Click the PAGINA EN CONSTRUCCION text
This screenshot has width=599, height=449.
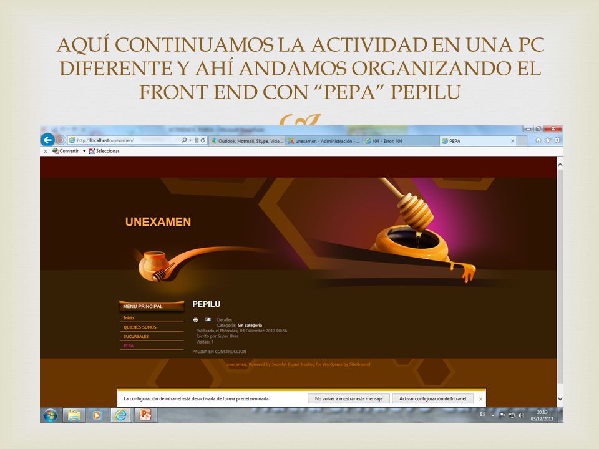tap(219, 352)
